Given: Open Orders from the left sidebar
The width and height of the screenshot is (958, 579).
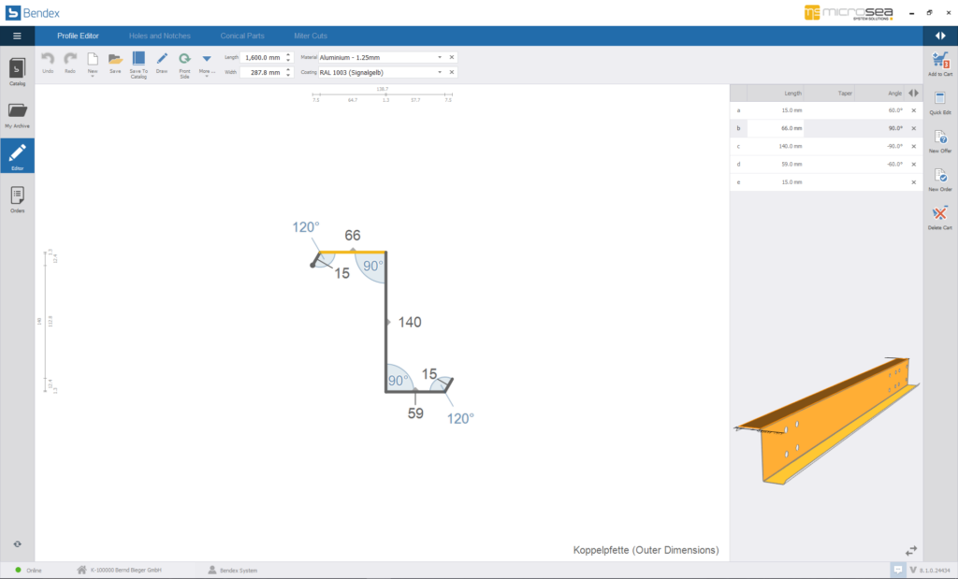Looking at the screenshot, I should (16, 197).
